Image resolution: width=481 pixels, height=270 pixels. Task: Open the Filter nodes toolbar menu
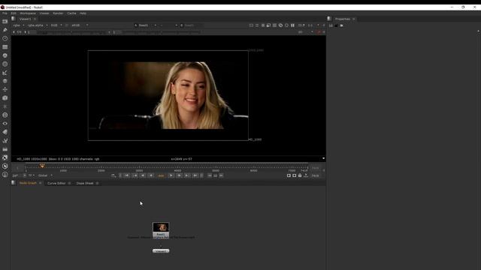tap(5, 64)
